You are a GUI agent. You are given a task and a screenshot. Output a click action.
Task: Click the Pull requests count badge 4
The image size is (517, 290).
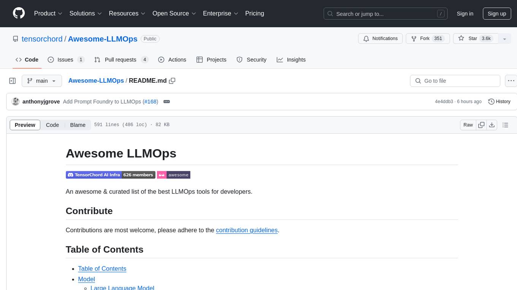tap(144, 60)
